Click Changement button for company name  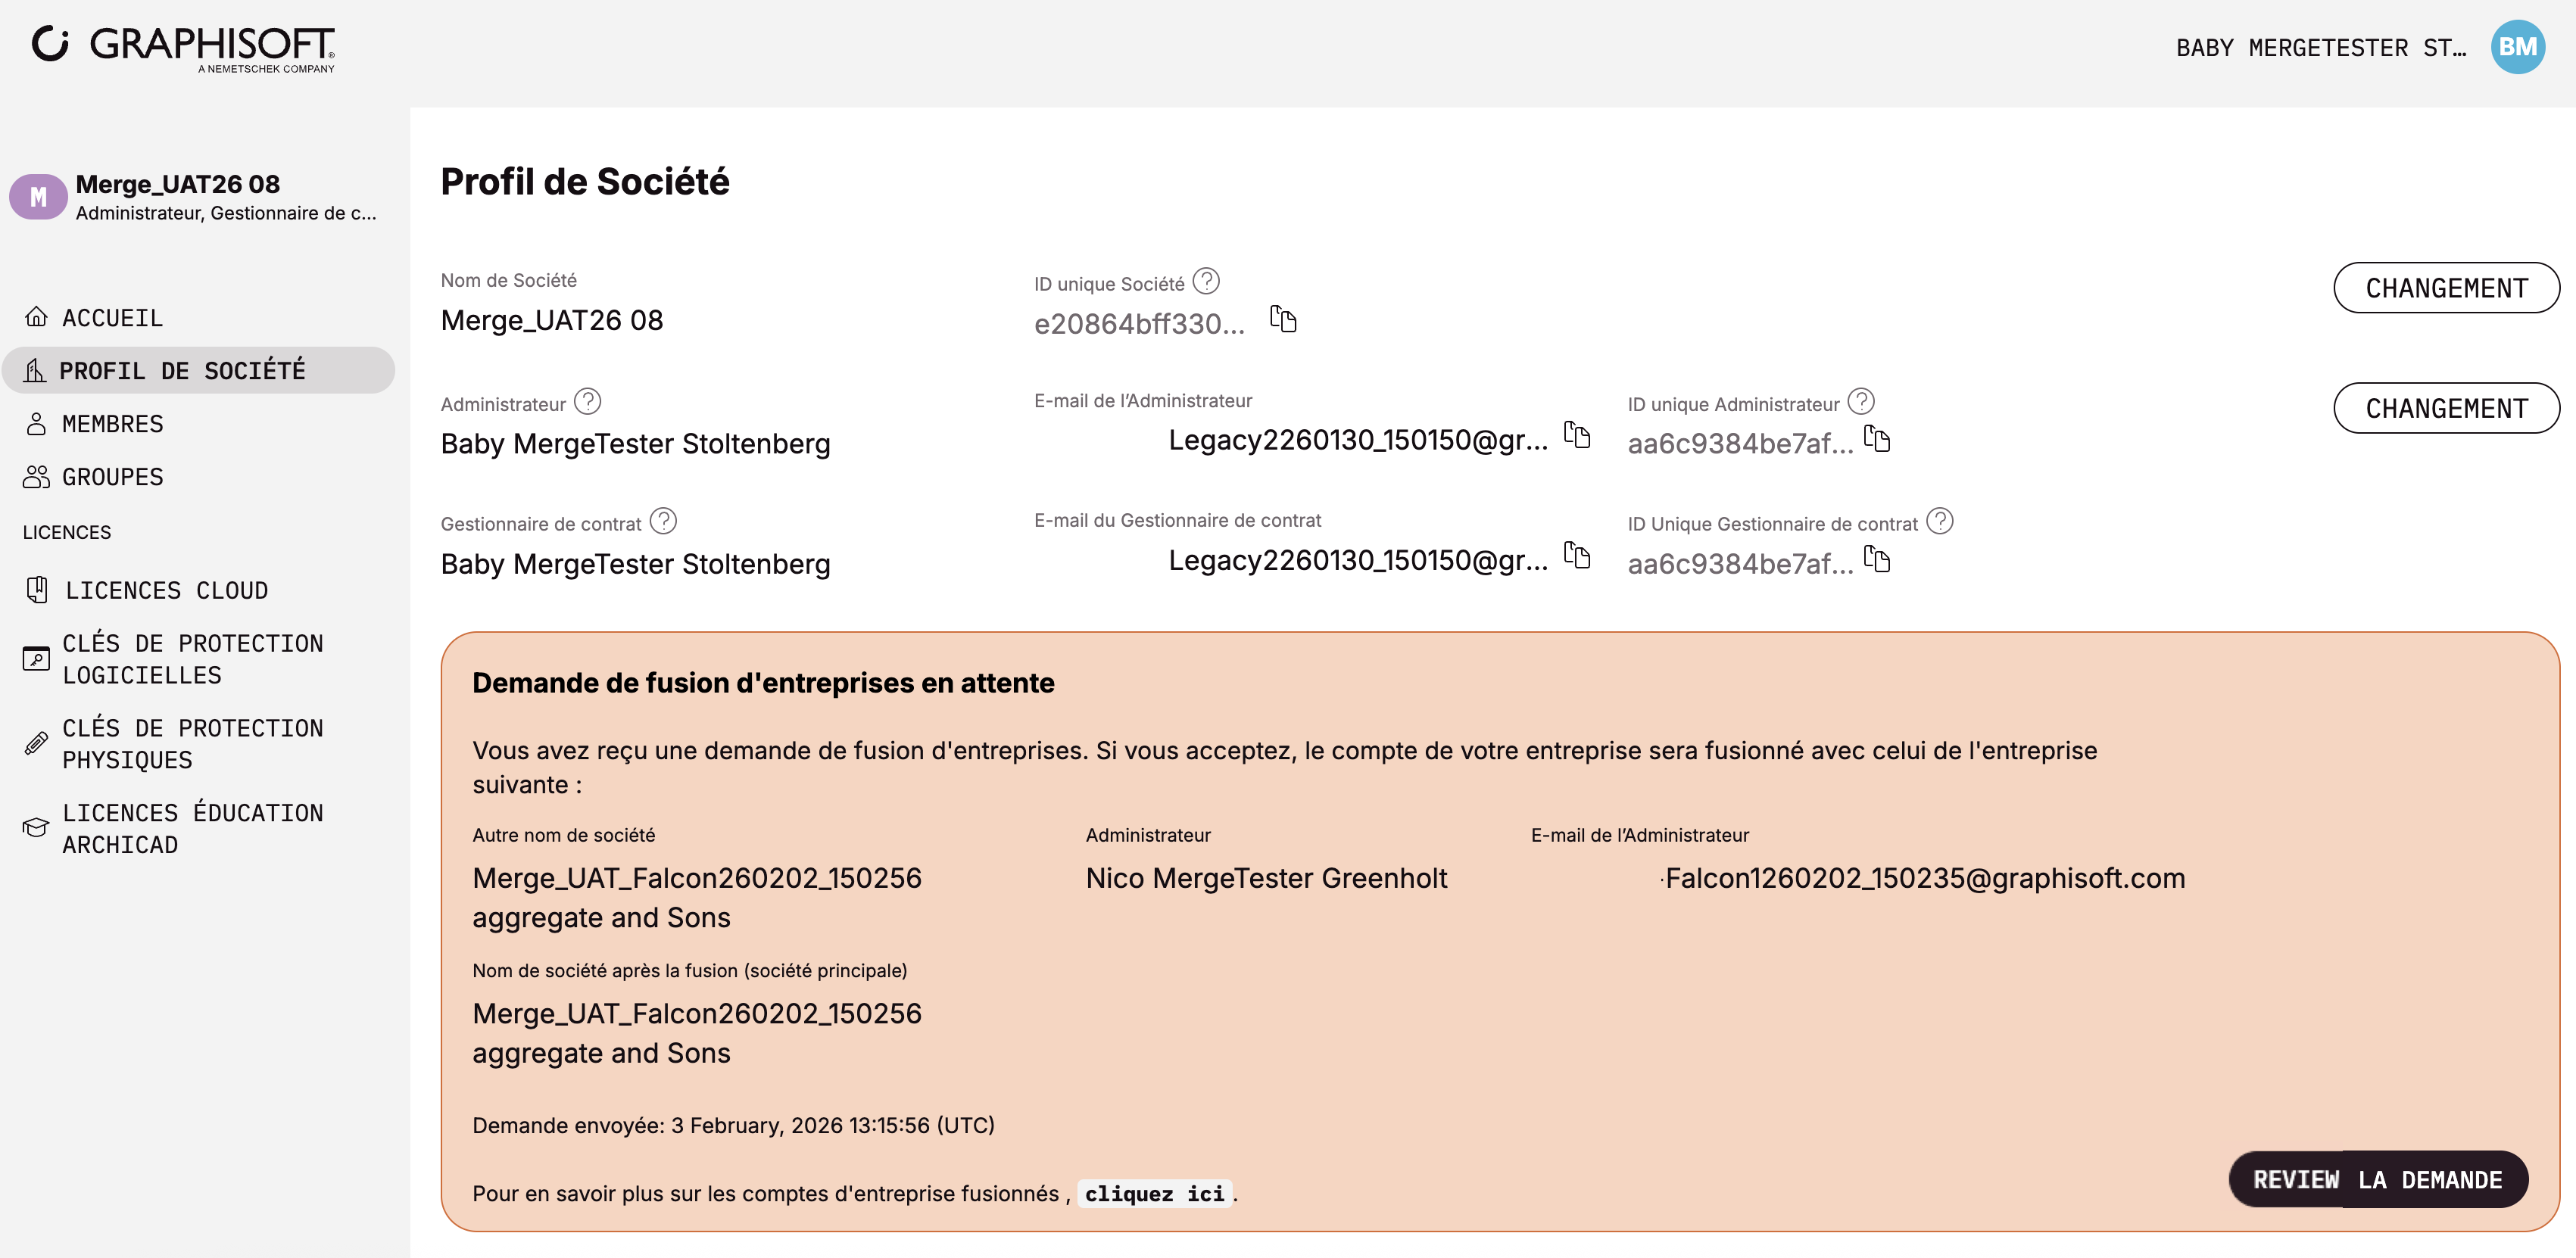coord(2446,288)
